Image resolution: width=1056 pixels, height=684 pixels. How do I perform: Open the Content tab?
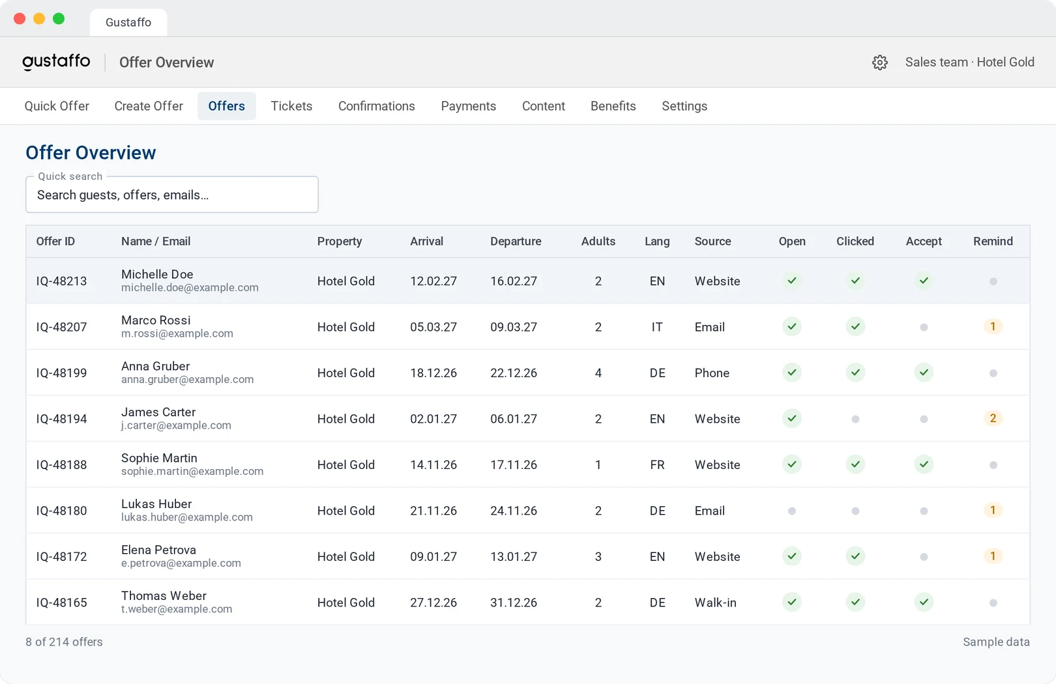(544, 106)
